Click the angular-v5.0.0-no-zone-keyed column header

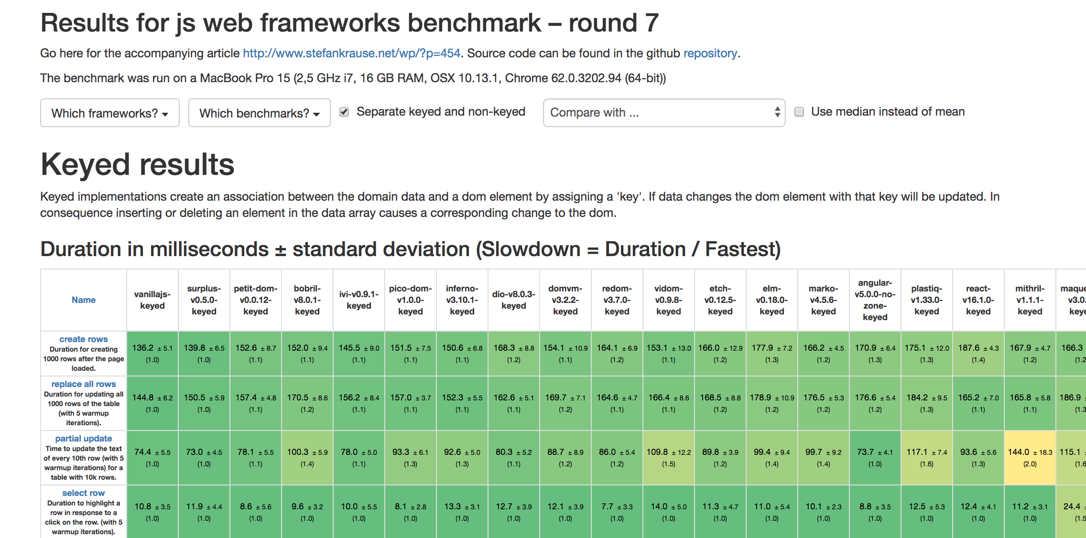click(x=875, y=300)
